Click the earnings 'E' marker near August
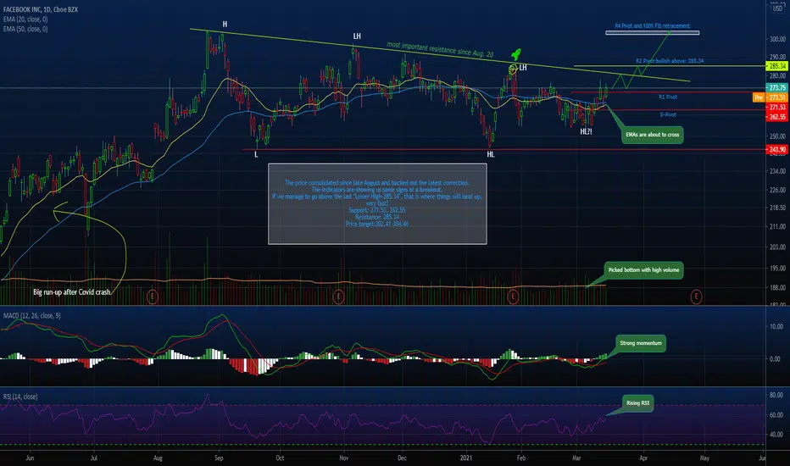790x466 pixels. click(x=153, y=297)
